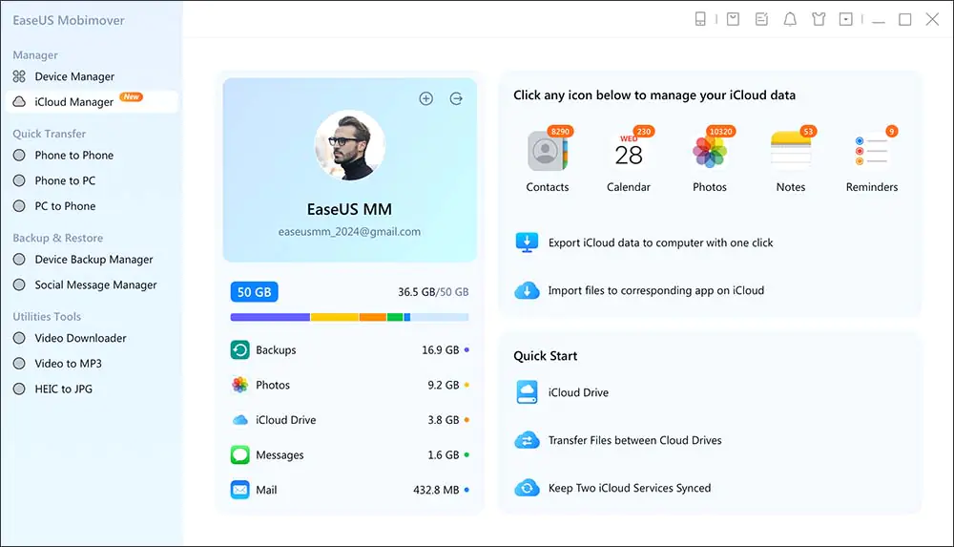Image resolution: width=954 pixels, height=547 pixels.
Task: Click the 36.5 GB/50 GB usage text
Action: [433, 292]
